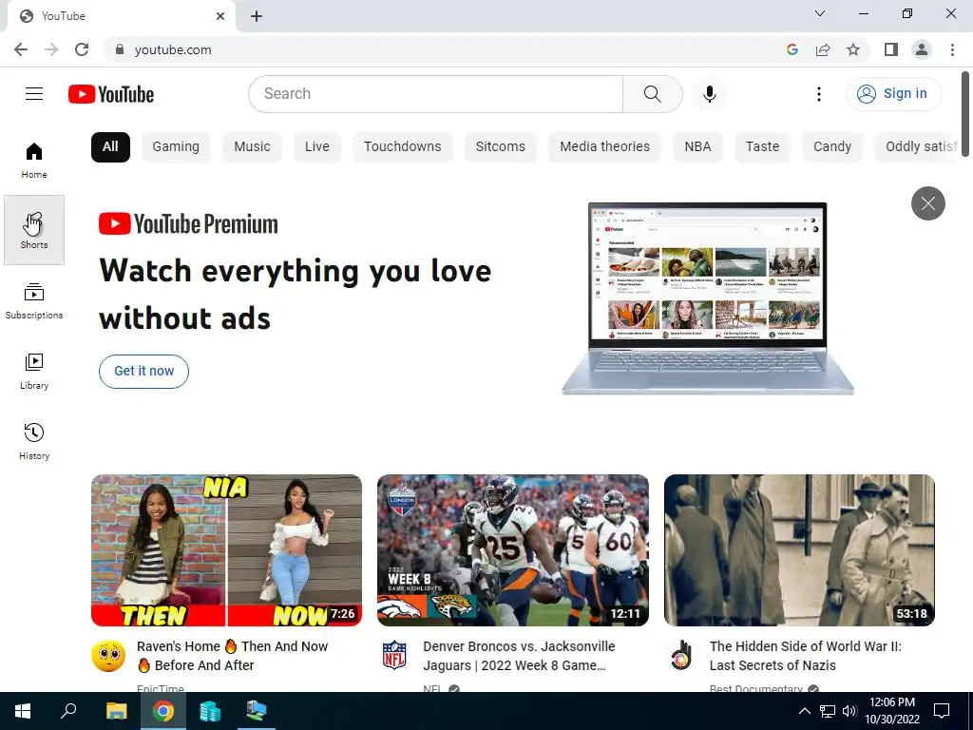Select the Taste filter chip
The width and height of the screenshot is (973, 730).
[762, 146]
